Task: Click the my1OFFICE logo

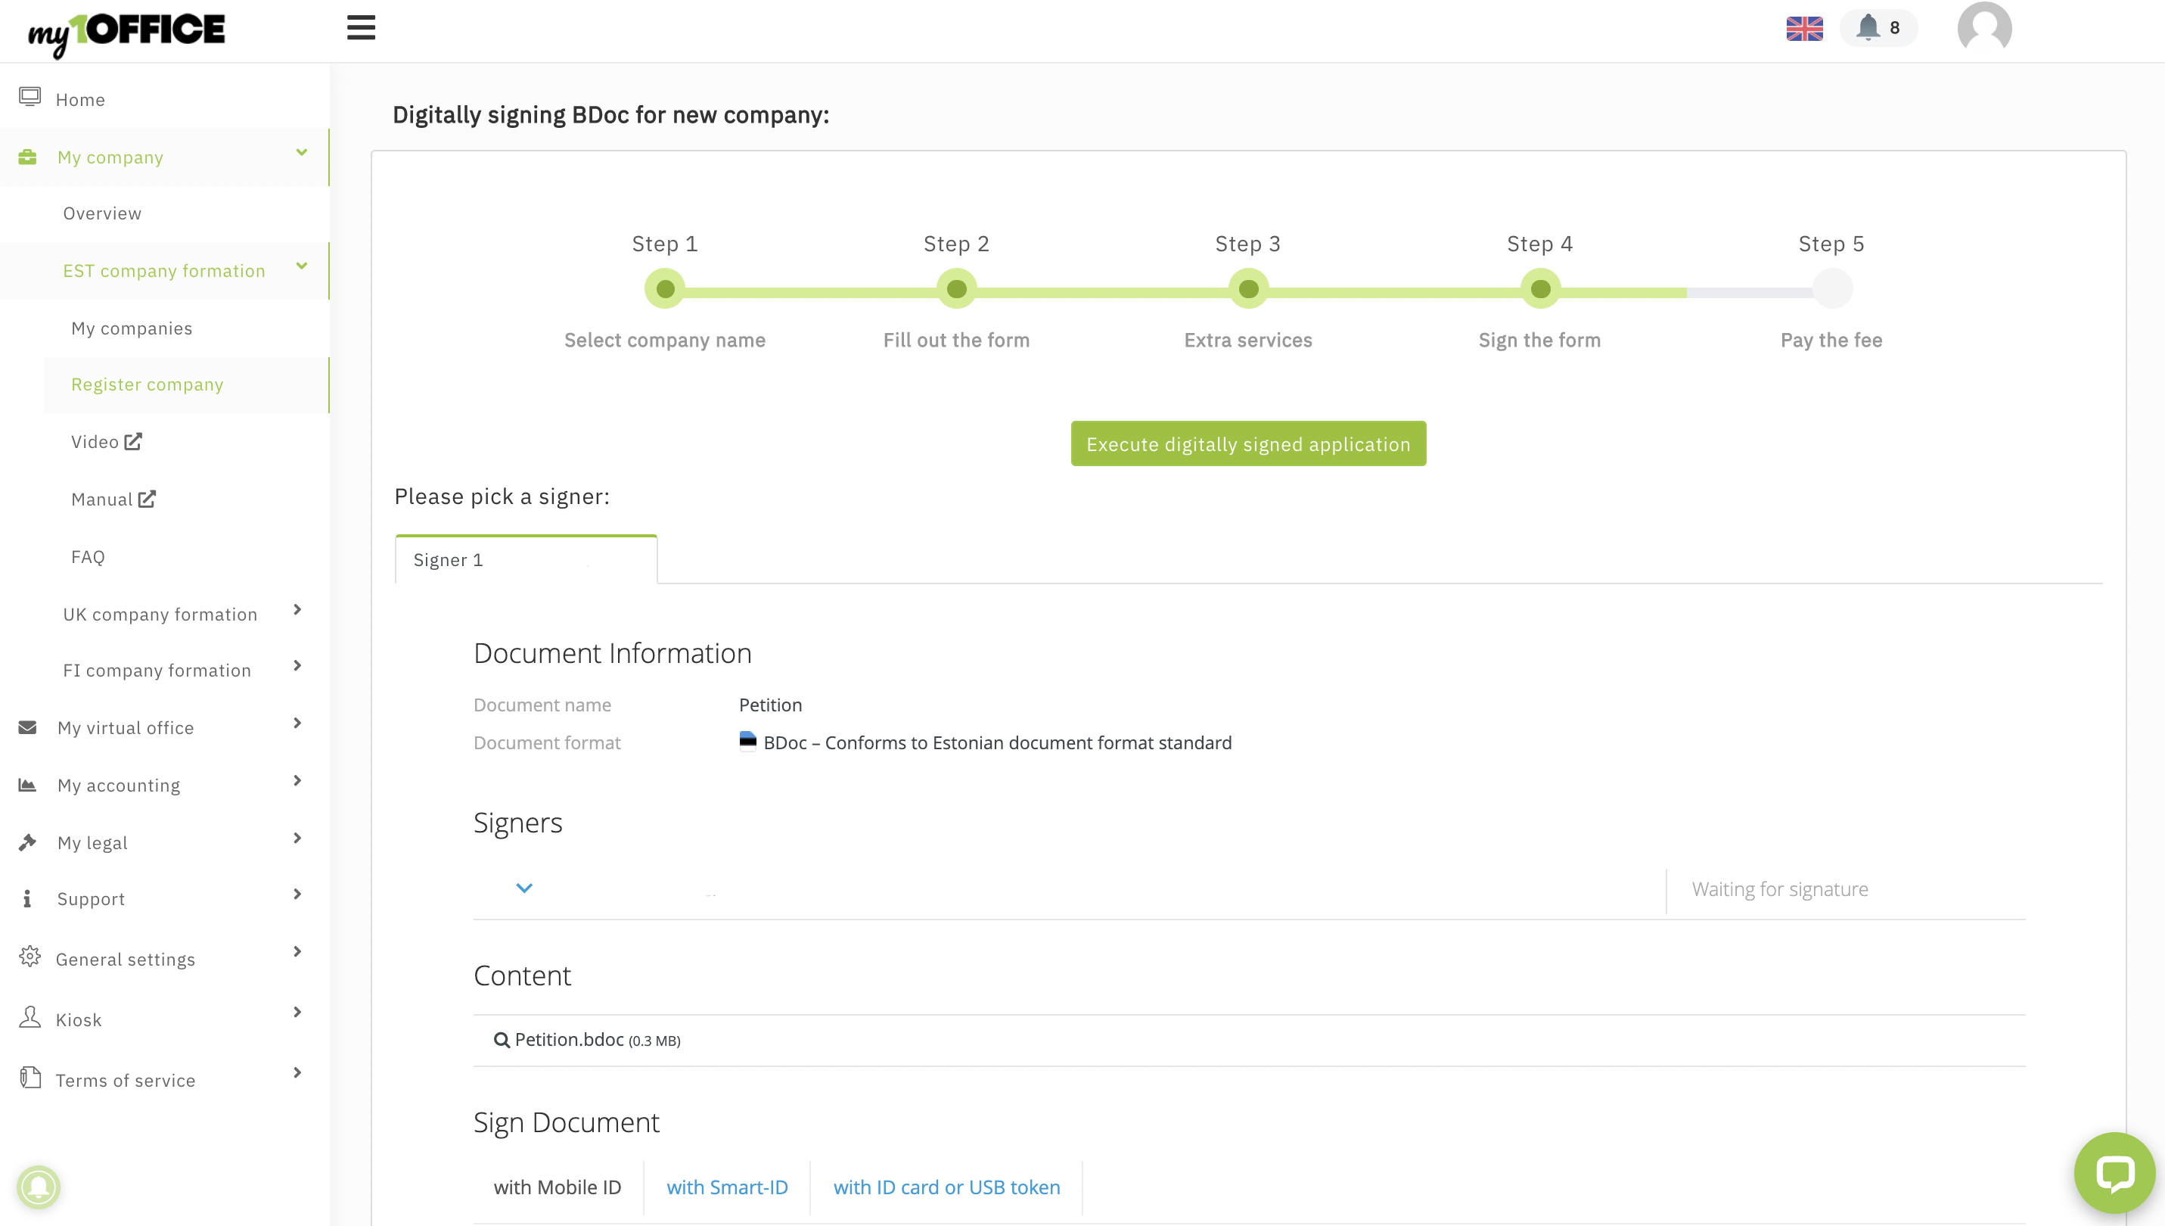Action: click(126, 32)
